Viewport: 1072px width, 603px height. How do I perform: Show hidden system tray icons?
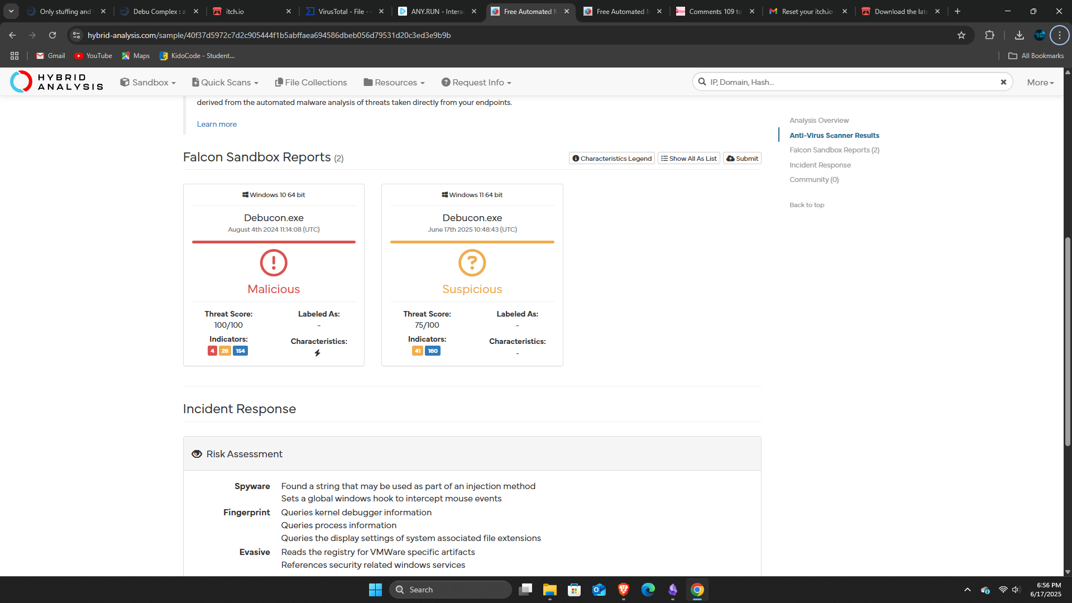(x=968, y=590)
